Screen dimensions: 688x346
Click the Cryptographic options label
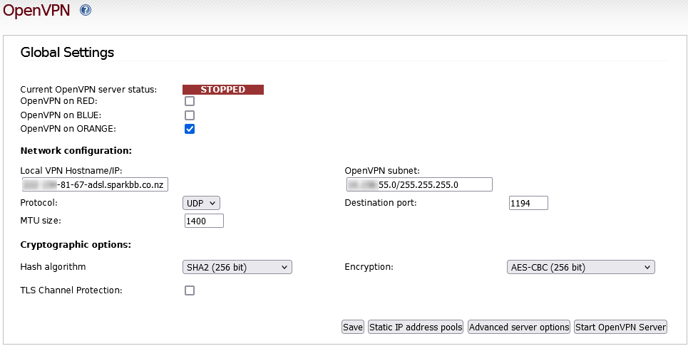[76, 244]
